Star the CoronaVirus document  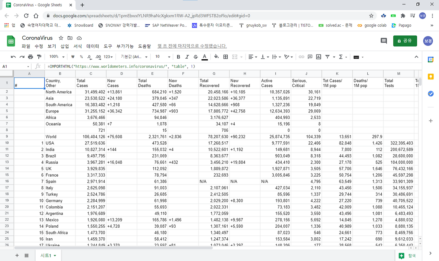pos(61,38)
